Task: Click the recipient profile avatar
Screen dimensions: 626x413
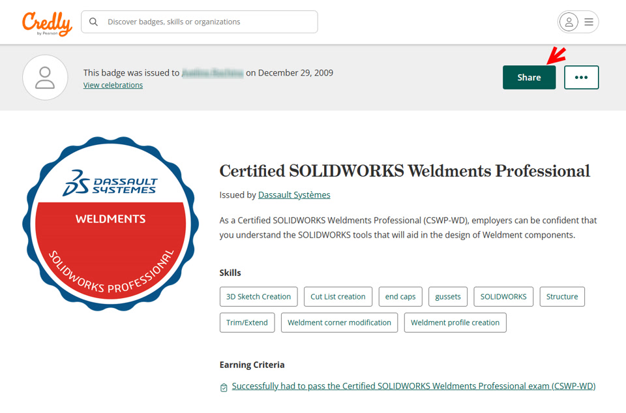Action: (45, 78)
